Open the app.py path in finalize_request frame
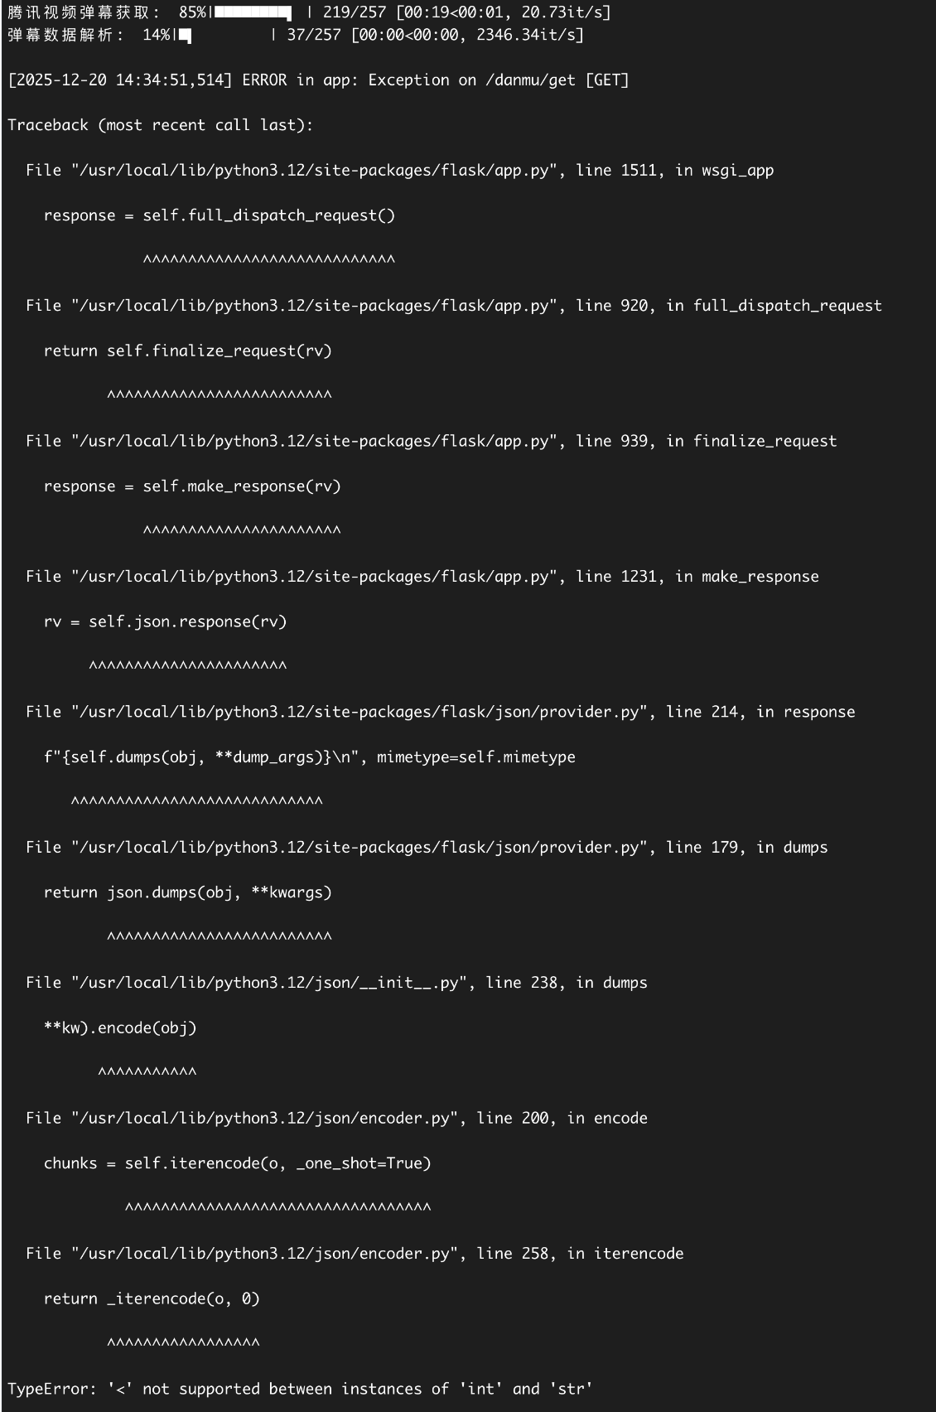This screenshot has width=936, height=1412. point(310,442)
